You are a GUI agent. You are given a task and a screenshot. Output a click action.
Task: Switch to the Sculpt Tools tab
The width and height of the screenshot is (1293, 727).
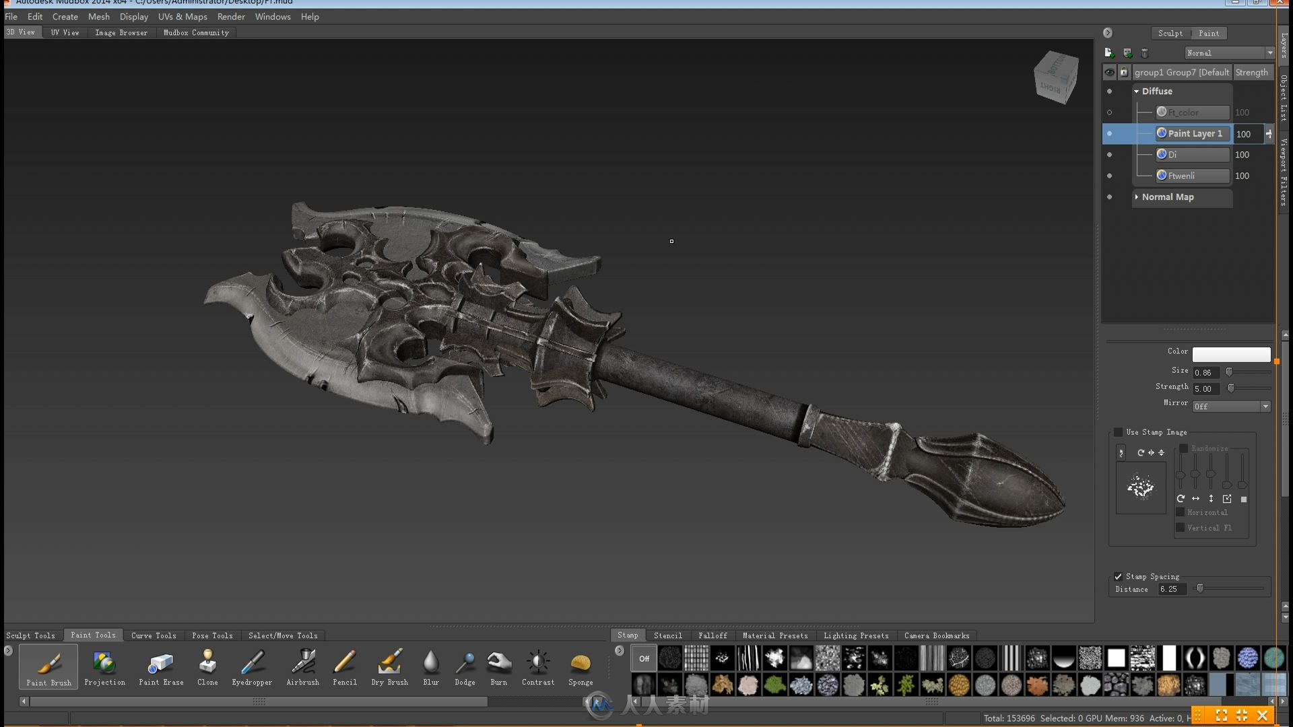click(x=31, y=635)
